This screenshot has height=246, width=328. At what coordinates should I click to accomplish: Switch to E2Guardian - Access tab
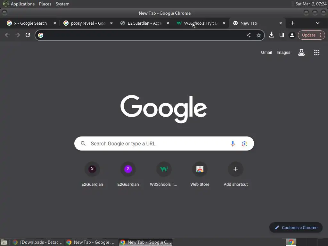pos(144,23)
